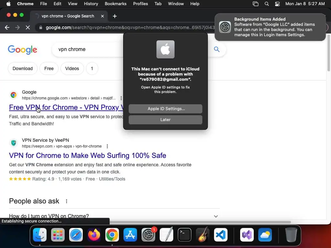Image resolution: width=331 pixels, height=248 pixels.
Task: Open options for the VeePN result
Action: coord(107,146)
